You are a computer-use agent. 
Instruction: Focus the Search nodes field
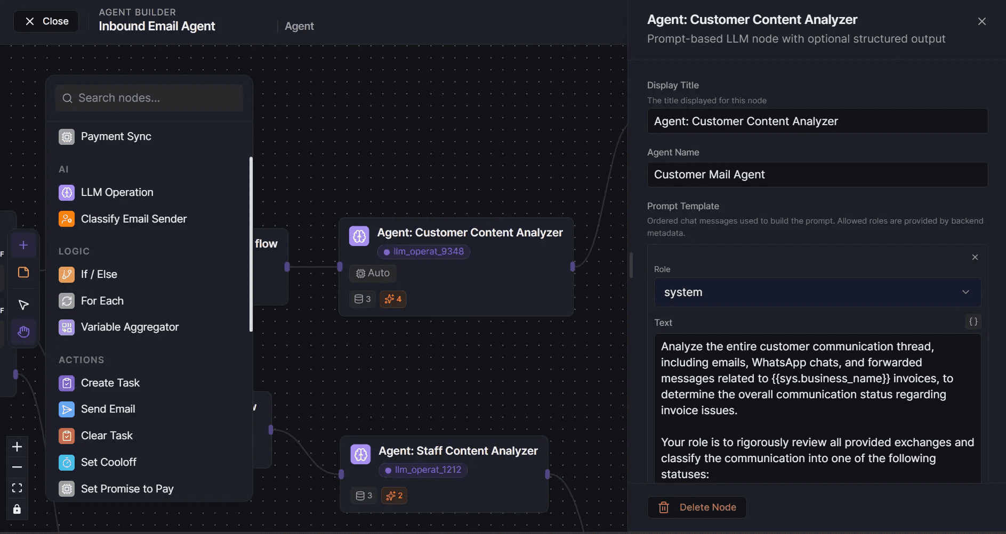coord(149,98)
